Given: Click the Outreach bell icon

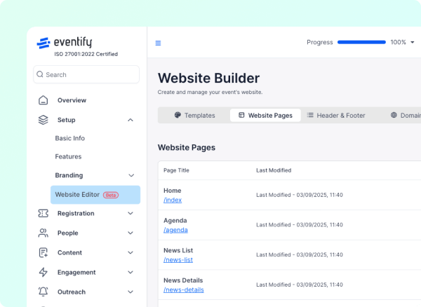Looking at the screenshot, I should click(44, 292).
